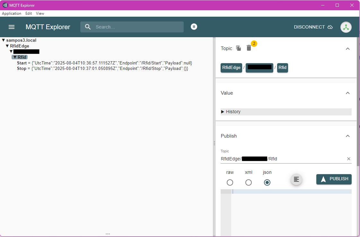Click the RfidEdge topic breadcrumb chip

pos(231,68)
